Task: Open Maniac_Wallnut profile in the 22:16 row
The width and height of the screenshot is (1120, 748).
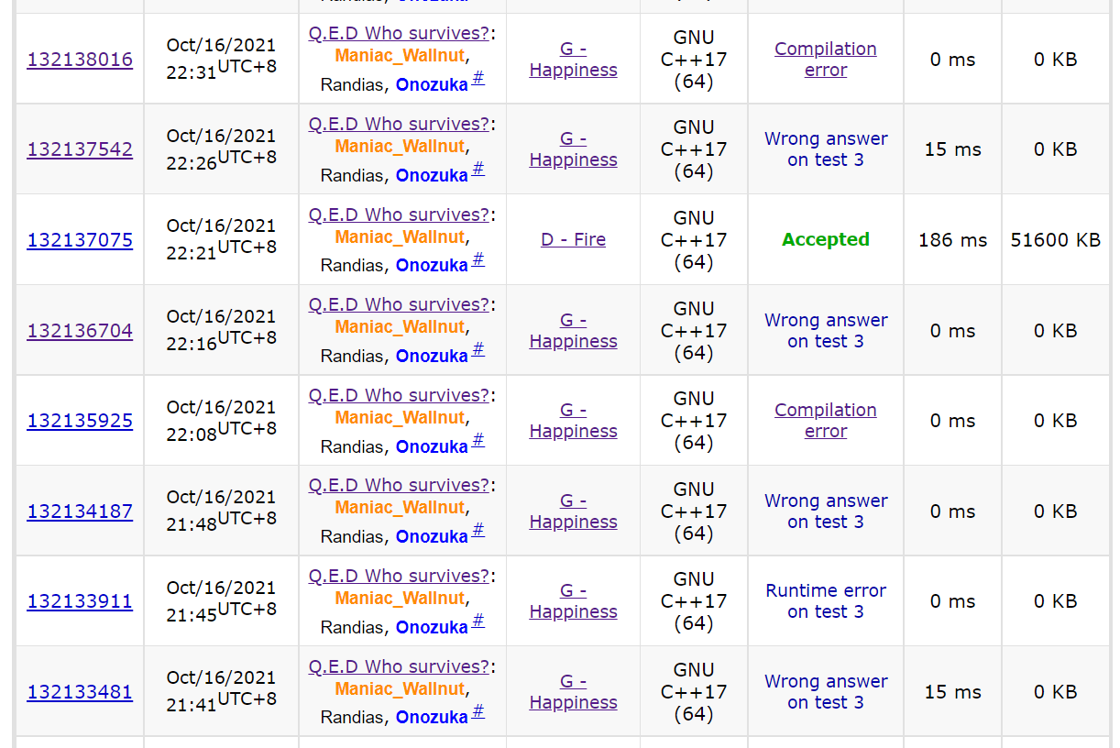Action: (400, 327)
